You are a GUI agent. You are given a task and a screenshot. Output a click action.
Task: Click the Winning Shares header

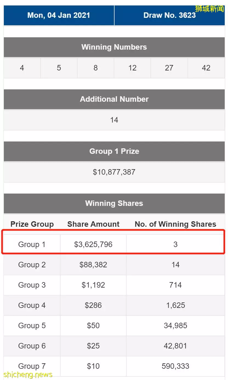[x=114, y=203]
